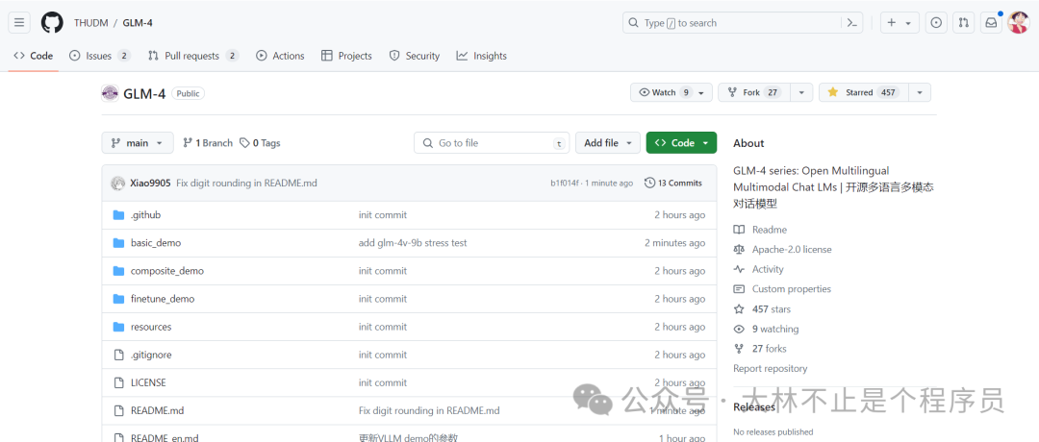
Task: Open the issues shortcut icon in header
Action: (x=936, y=22)
